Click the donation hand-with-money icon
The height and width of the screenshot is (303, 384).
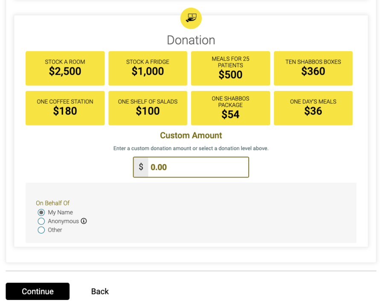coord(191,18)
